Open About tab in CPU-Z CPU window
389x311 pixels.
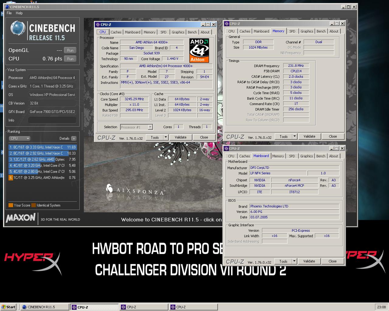205,32
